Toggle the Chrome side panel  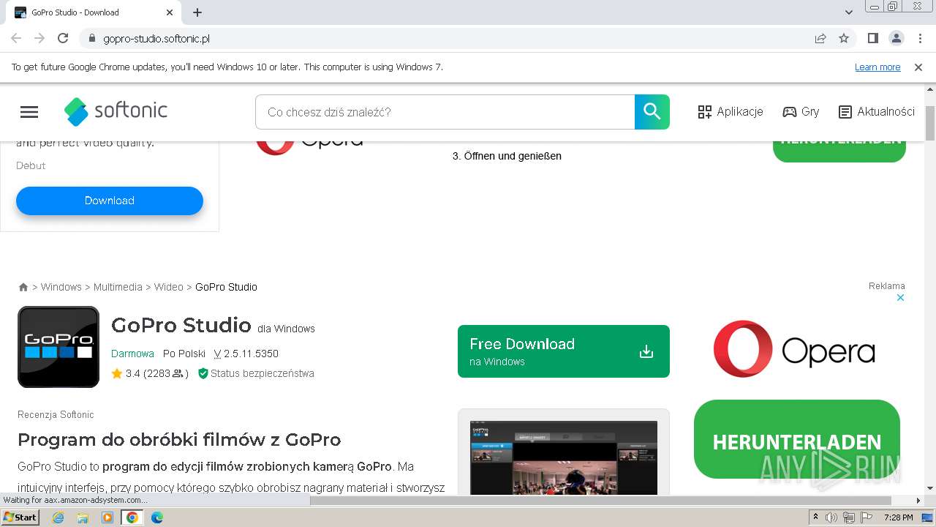(872, 38)
